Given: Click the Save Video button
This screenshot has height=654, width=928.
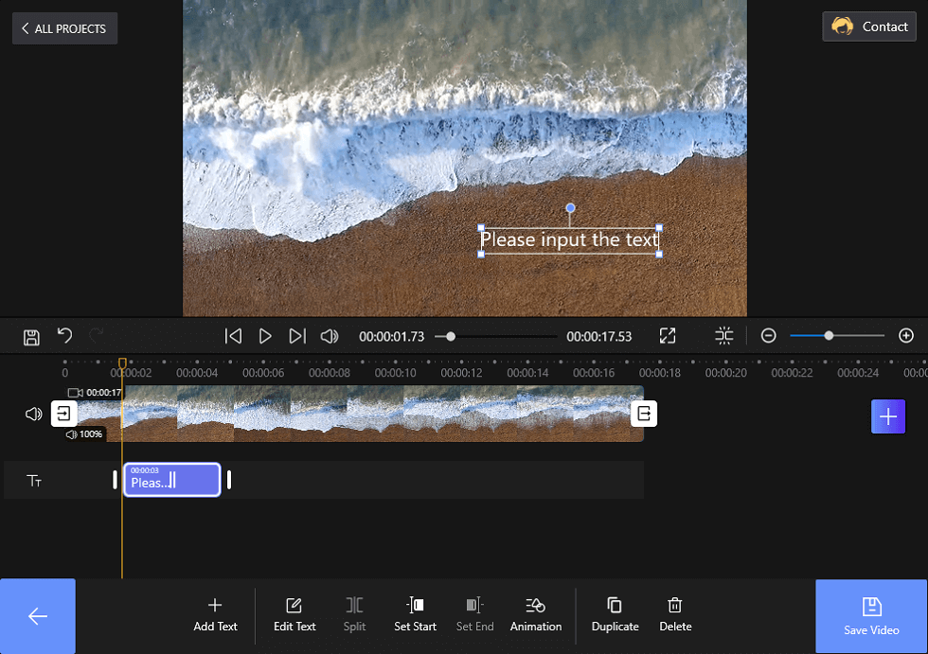Looking at the screenshot, I should click(x=871, y=615).
